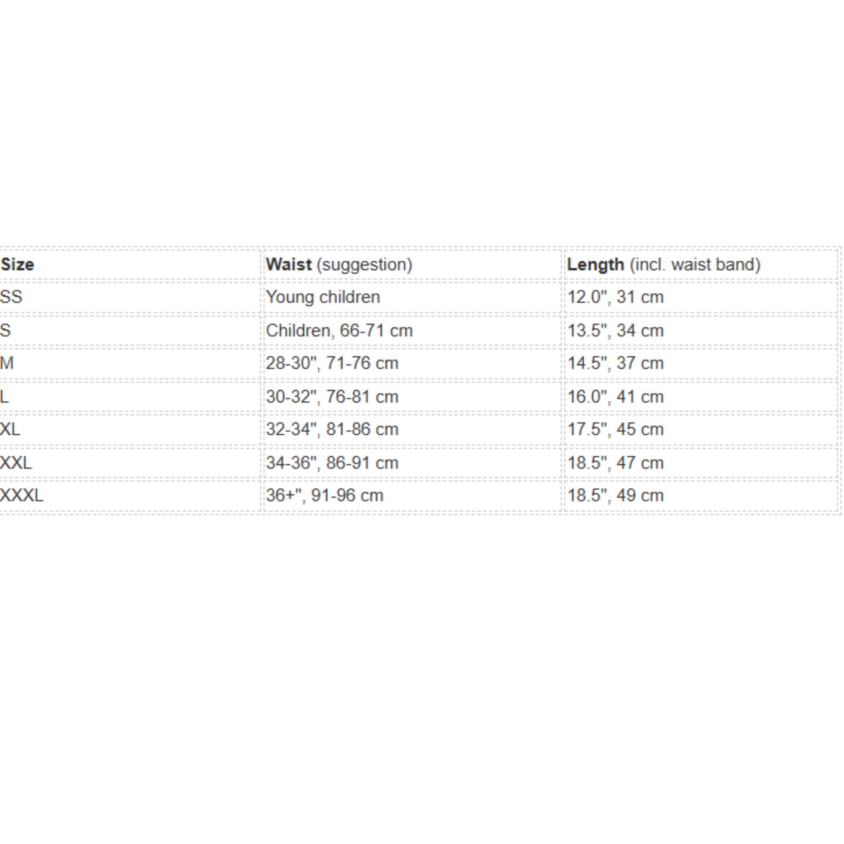
Task: Click the 28-30", 71-76 cm waist cell
Action: [332, 363]
